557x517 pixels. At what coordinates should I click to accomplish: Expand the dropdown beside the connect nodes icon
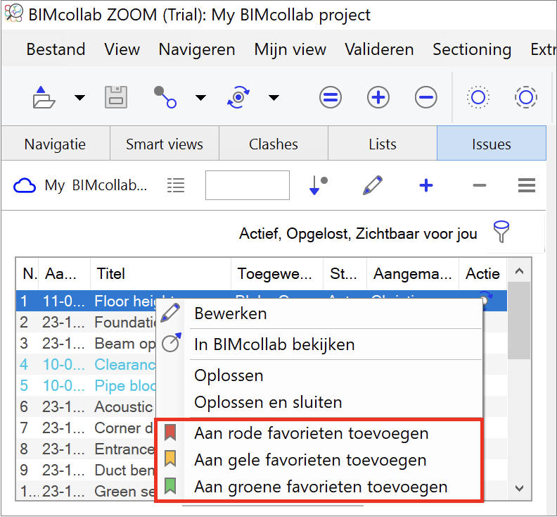coord(200,97)
